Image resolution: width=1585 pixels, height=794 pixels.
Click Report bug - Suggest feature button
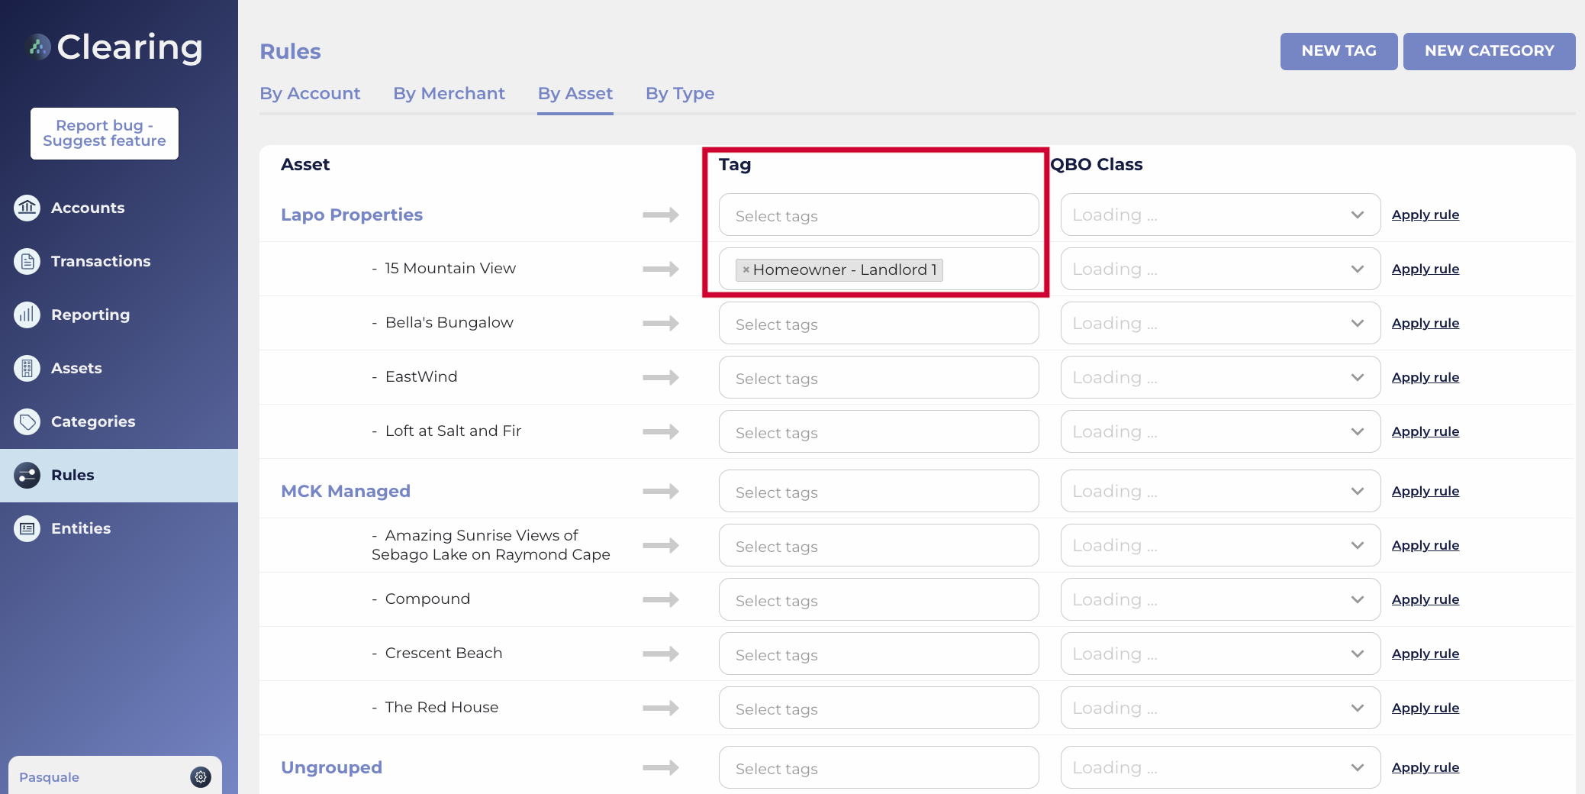[105, 134]
